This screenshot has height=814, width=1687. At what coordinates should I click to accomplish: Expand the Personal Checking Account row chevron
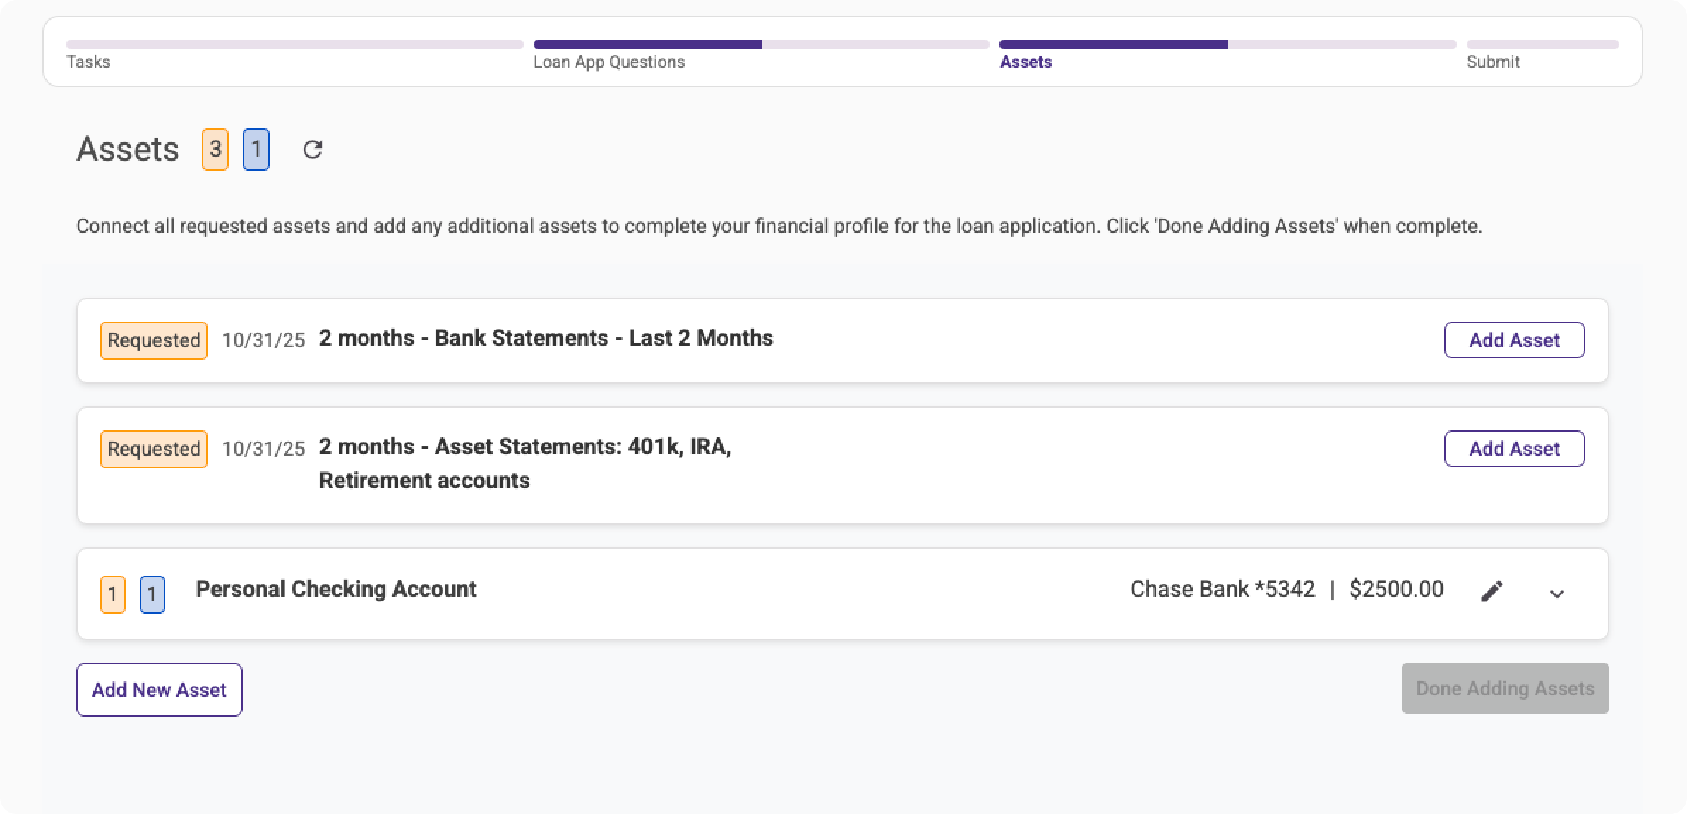(1556, 594)
